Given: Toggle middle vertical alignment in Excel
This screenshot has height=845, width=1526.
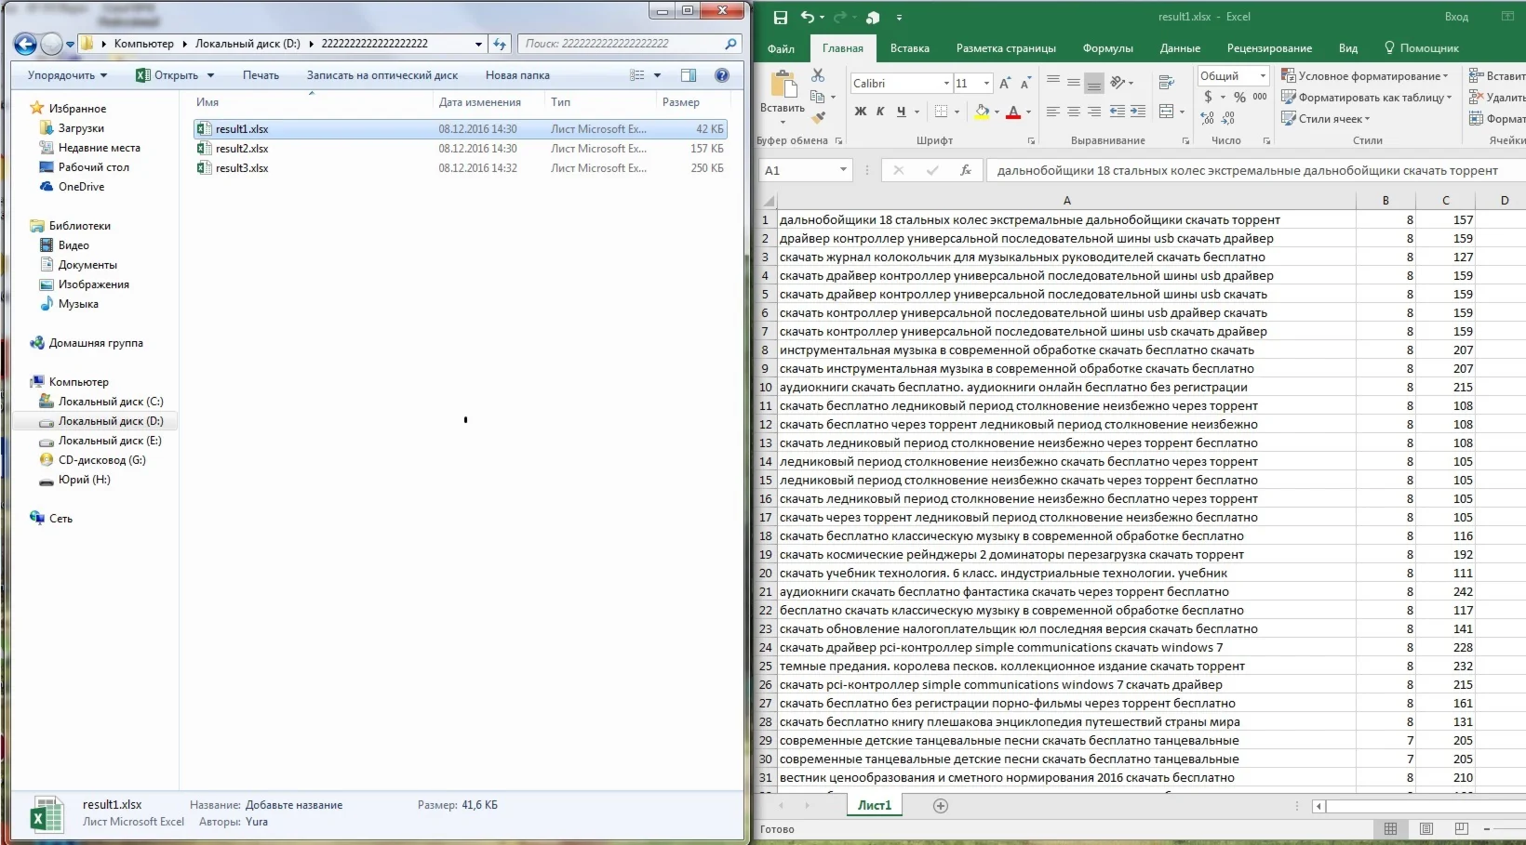Looking at the screenshot, I should click(x=1074, y=82).
